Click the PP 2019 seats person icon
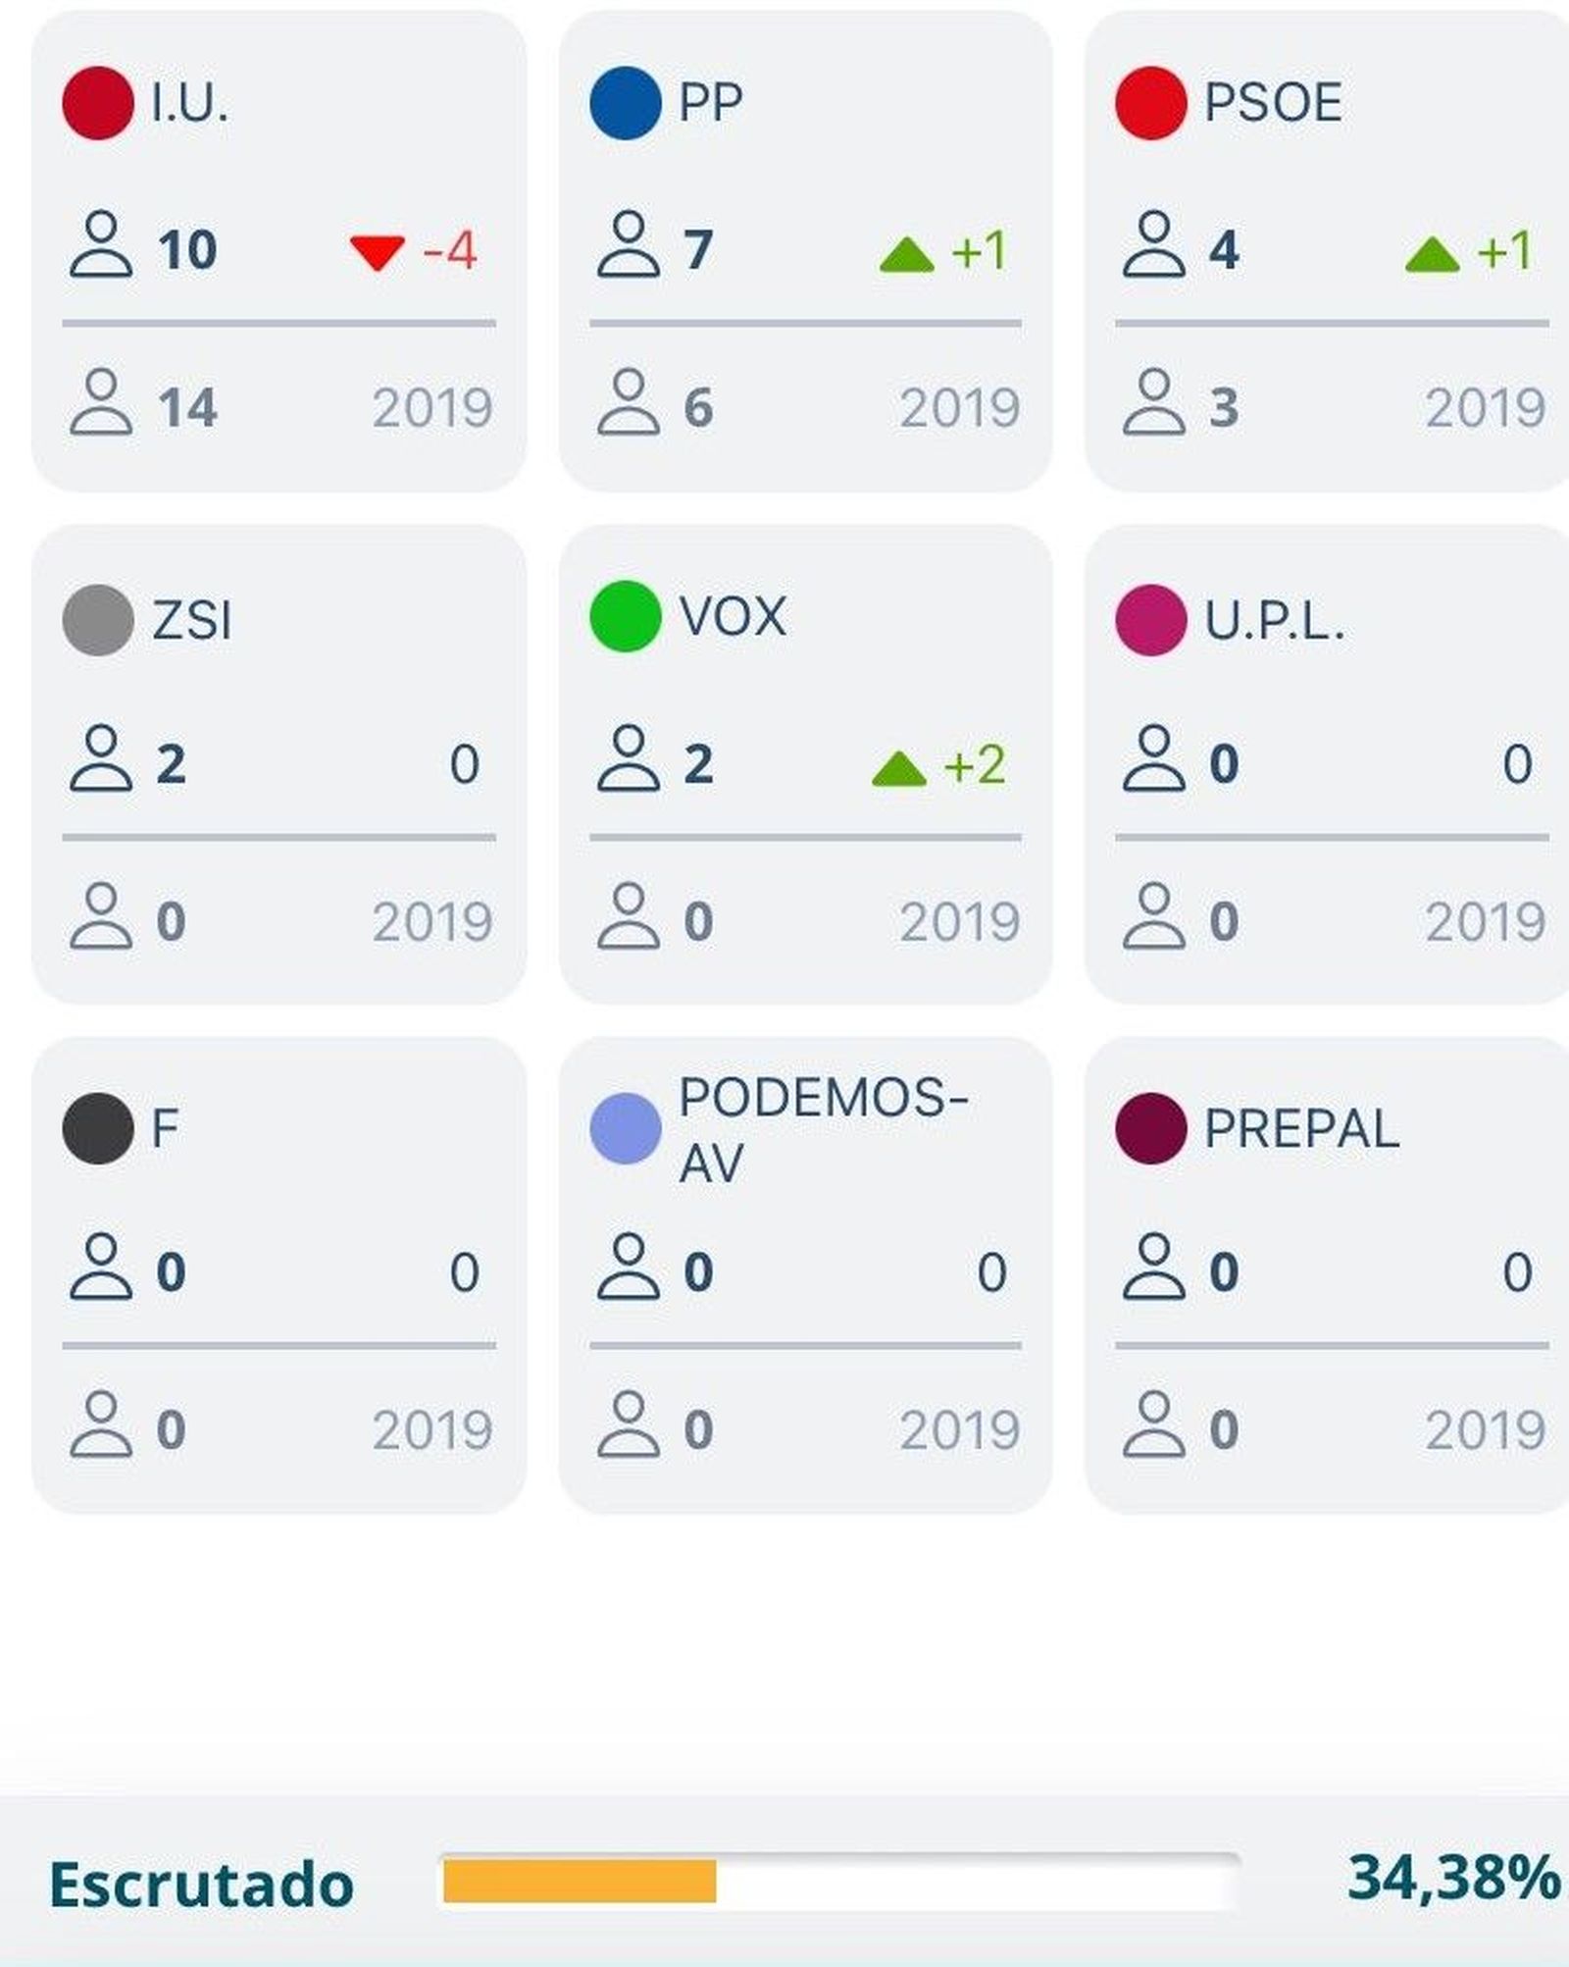The width and height of the screenshot is (1569, 1967). (x=628, y=402)
